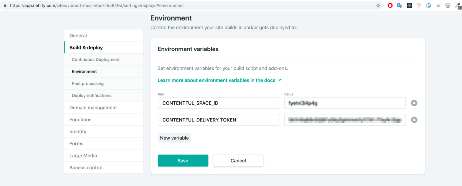Open the Identity settings
462x186 pixels.
click(104, 132)
